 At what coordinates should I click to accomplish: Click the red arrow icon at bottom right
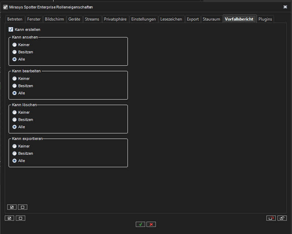[x=271, y=218]
